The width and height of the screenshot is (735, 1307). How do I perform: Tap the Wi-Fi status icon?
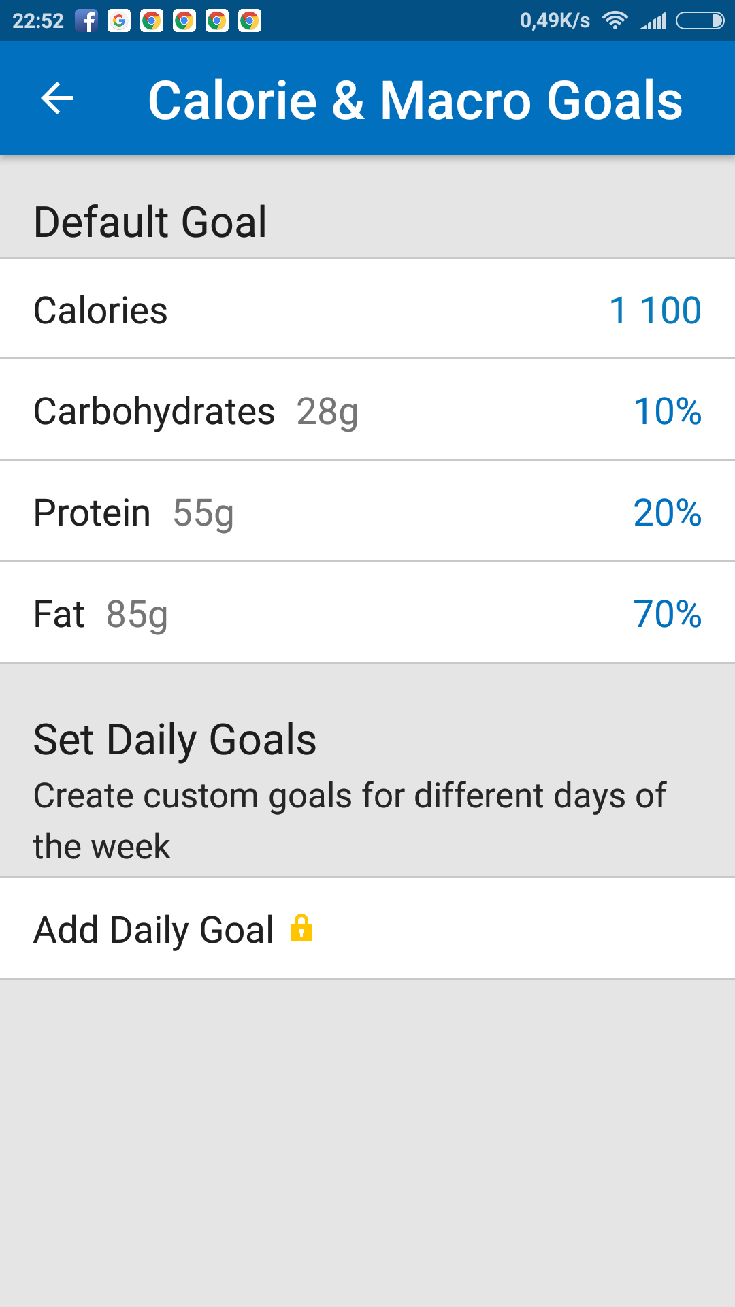(x=615, y=21)
